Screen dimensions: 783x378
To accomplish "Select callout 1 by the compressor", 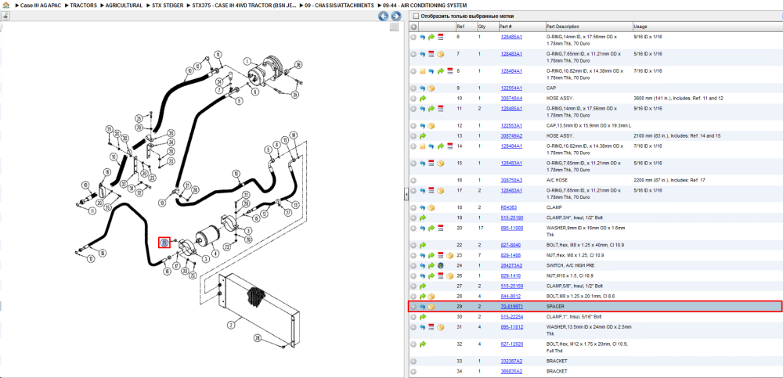I will [247, 61].
